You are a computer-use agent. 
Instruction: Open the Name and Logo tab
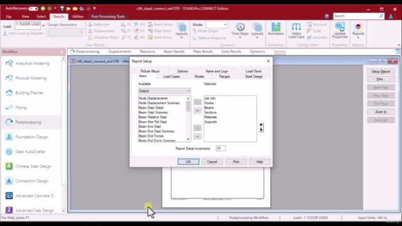click(217, 71)
